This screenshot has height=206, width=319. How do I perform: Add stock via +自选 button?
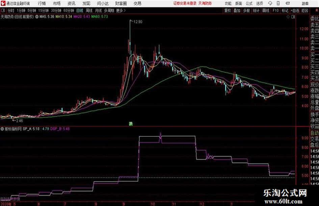point(295,10)
